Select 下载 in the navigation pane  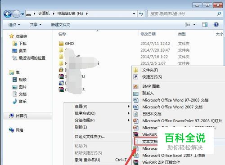pyautogui.click(x=19, y=44)
